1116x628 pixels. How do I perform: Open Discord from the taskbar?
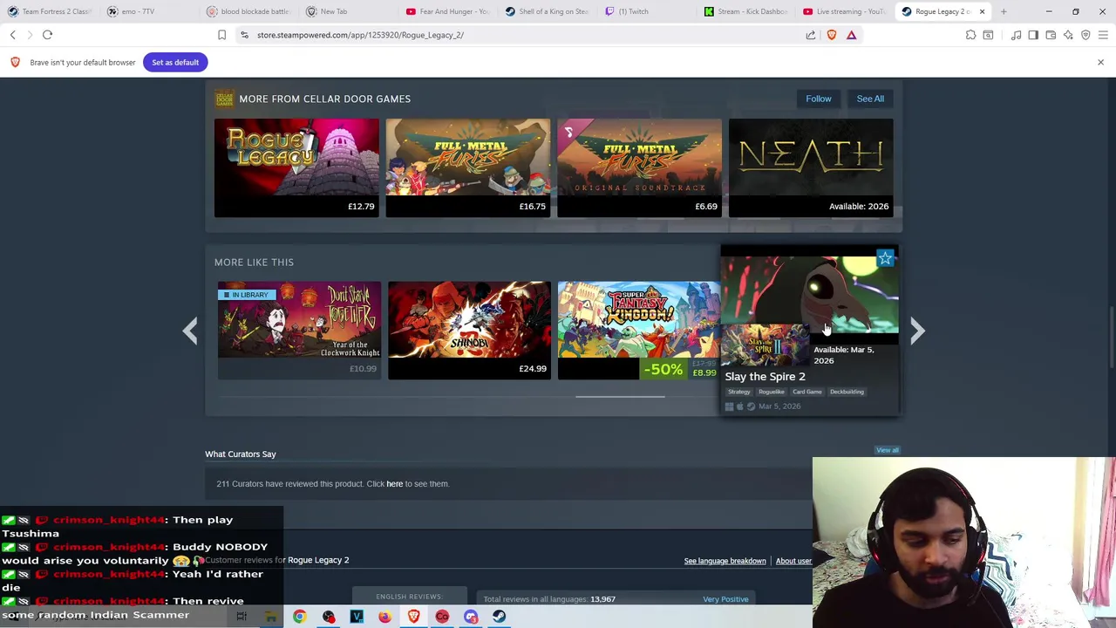point(471,617)
